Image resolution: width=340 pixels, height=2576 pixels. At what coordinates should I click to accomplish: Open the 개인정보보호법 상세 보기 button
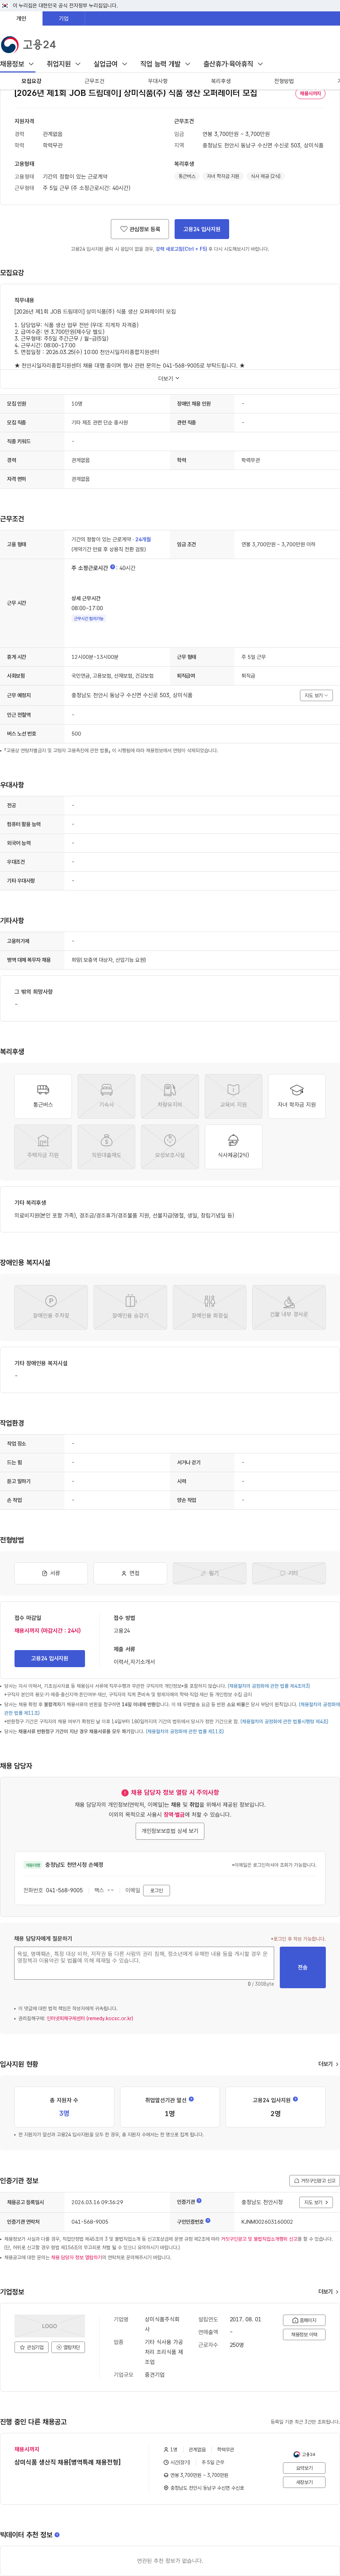click(170, 1831)
